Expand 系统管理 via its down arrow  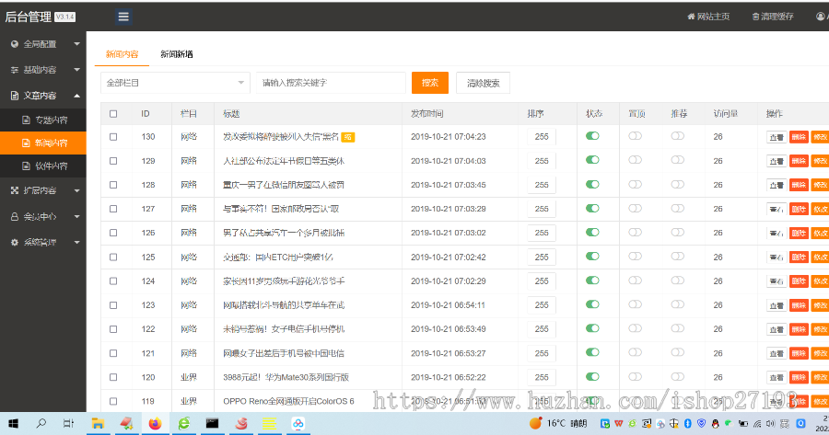pos(76,242)
